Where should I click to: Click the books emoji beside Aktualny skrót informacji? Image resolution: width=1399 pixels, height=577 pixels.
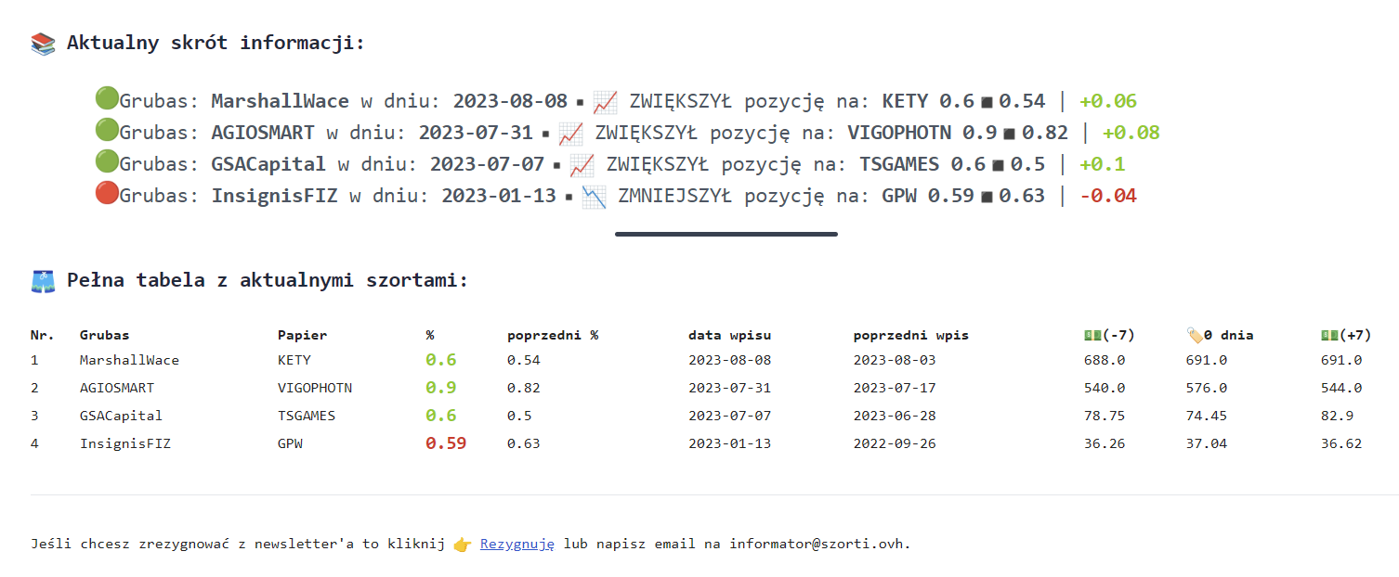pyautogui.click(x=43, y=44)
